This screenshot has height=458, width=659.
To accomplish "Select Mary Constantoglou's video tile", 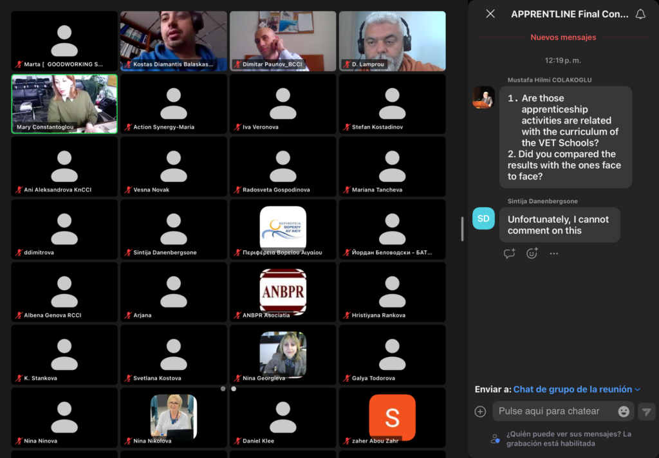I will tap(64, 104).
